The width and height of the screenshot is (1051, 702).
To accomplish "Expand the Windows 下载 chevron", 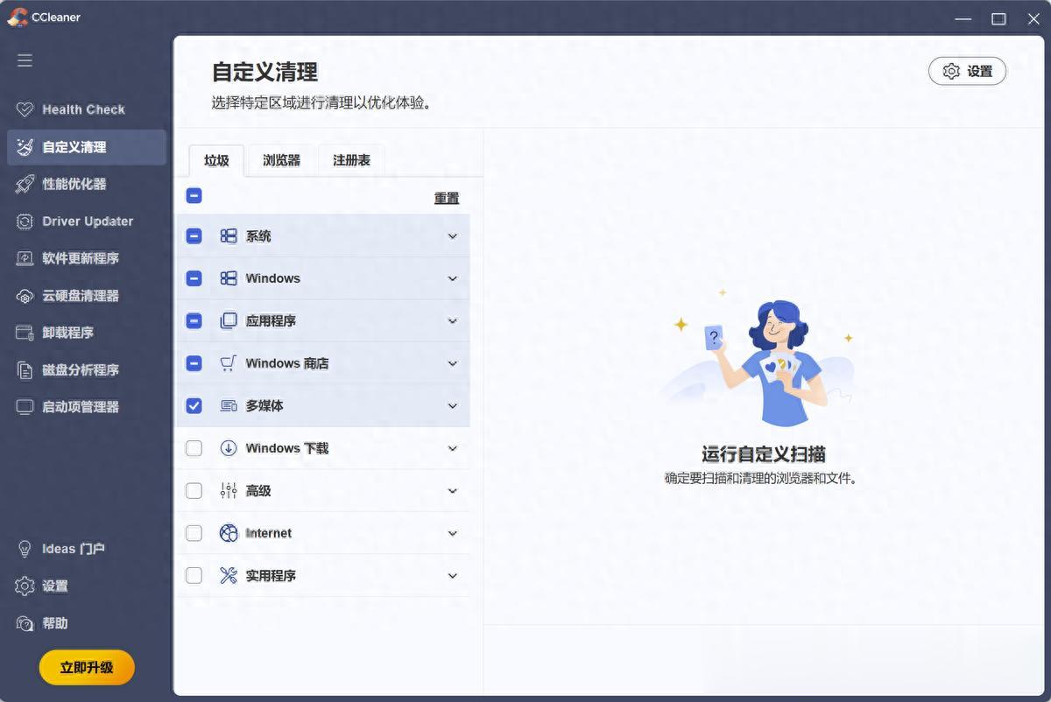I will (453, 448).
